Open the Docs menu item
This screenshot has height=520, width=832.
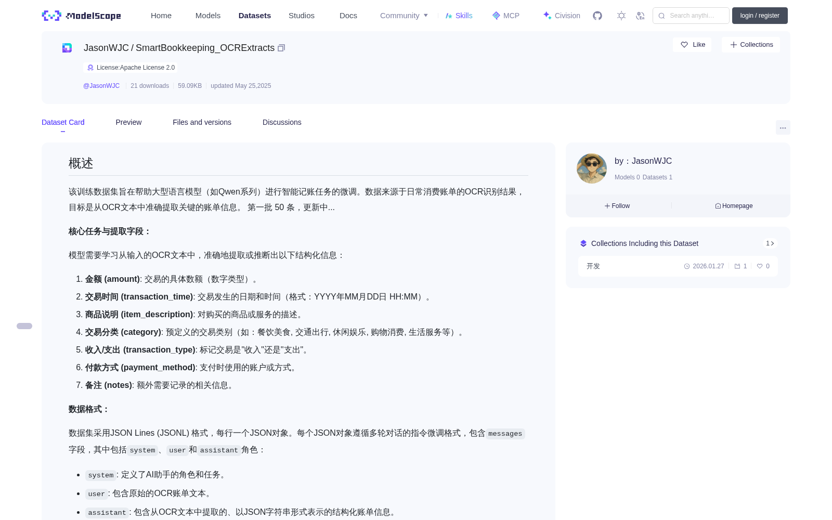click(x=348, y=16)
